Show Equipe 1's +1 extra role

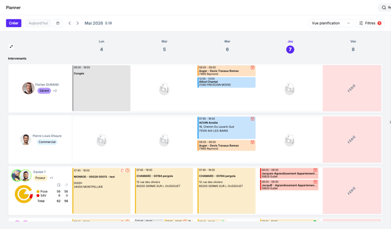[51, 178]
